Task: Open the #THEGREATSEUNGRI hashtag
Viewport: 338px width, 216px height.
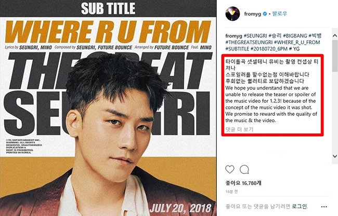Action: click(x=249, y=43)
